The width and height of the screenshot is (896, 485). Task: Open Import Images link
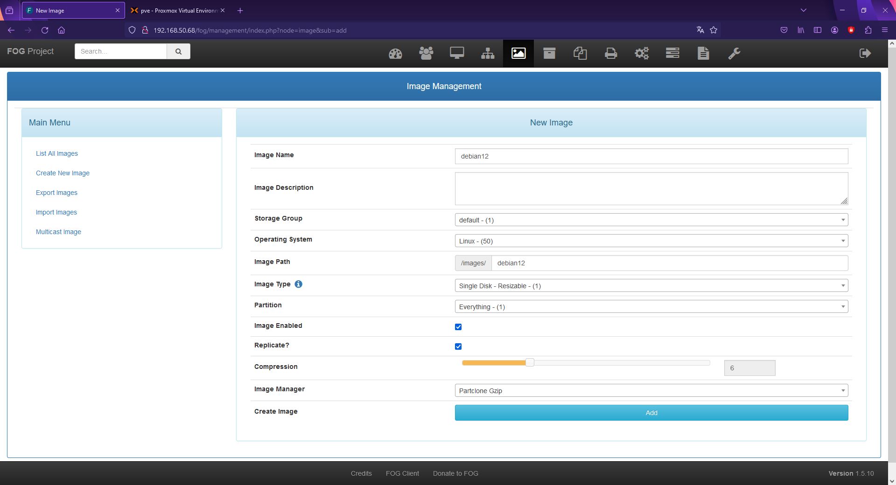click(x=56, y=212)
